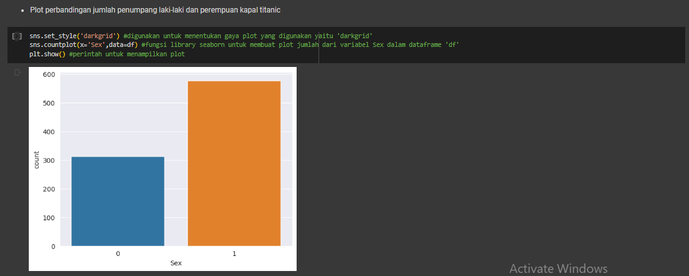Click the 'count' y-axis label
The height and width of the screenshot is (276, 689).
(x=37, y=160)
